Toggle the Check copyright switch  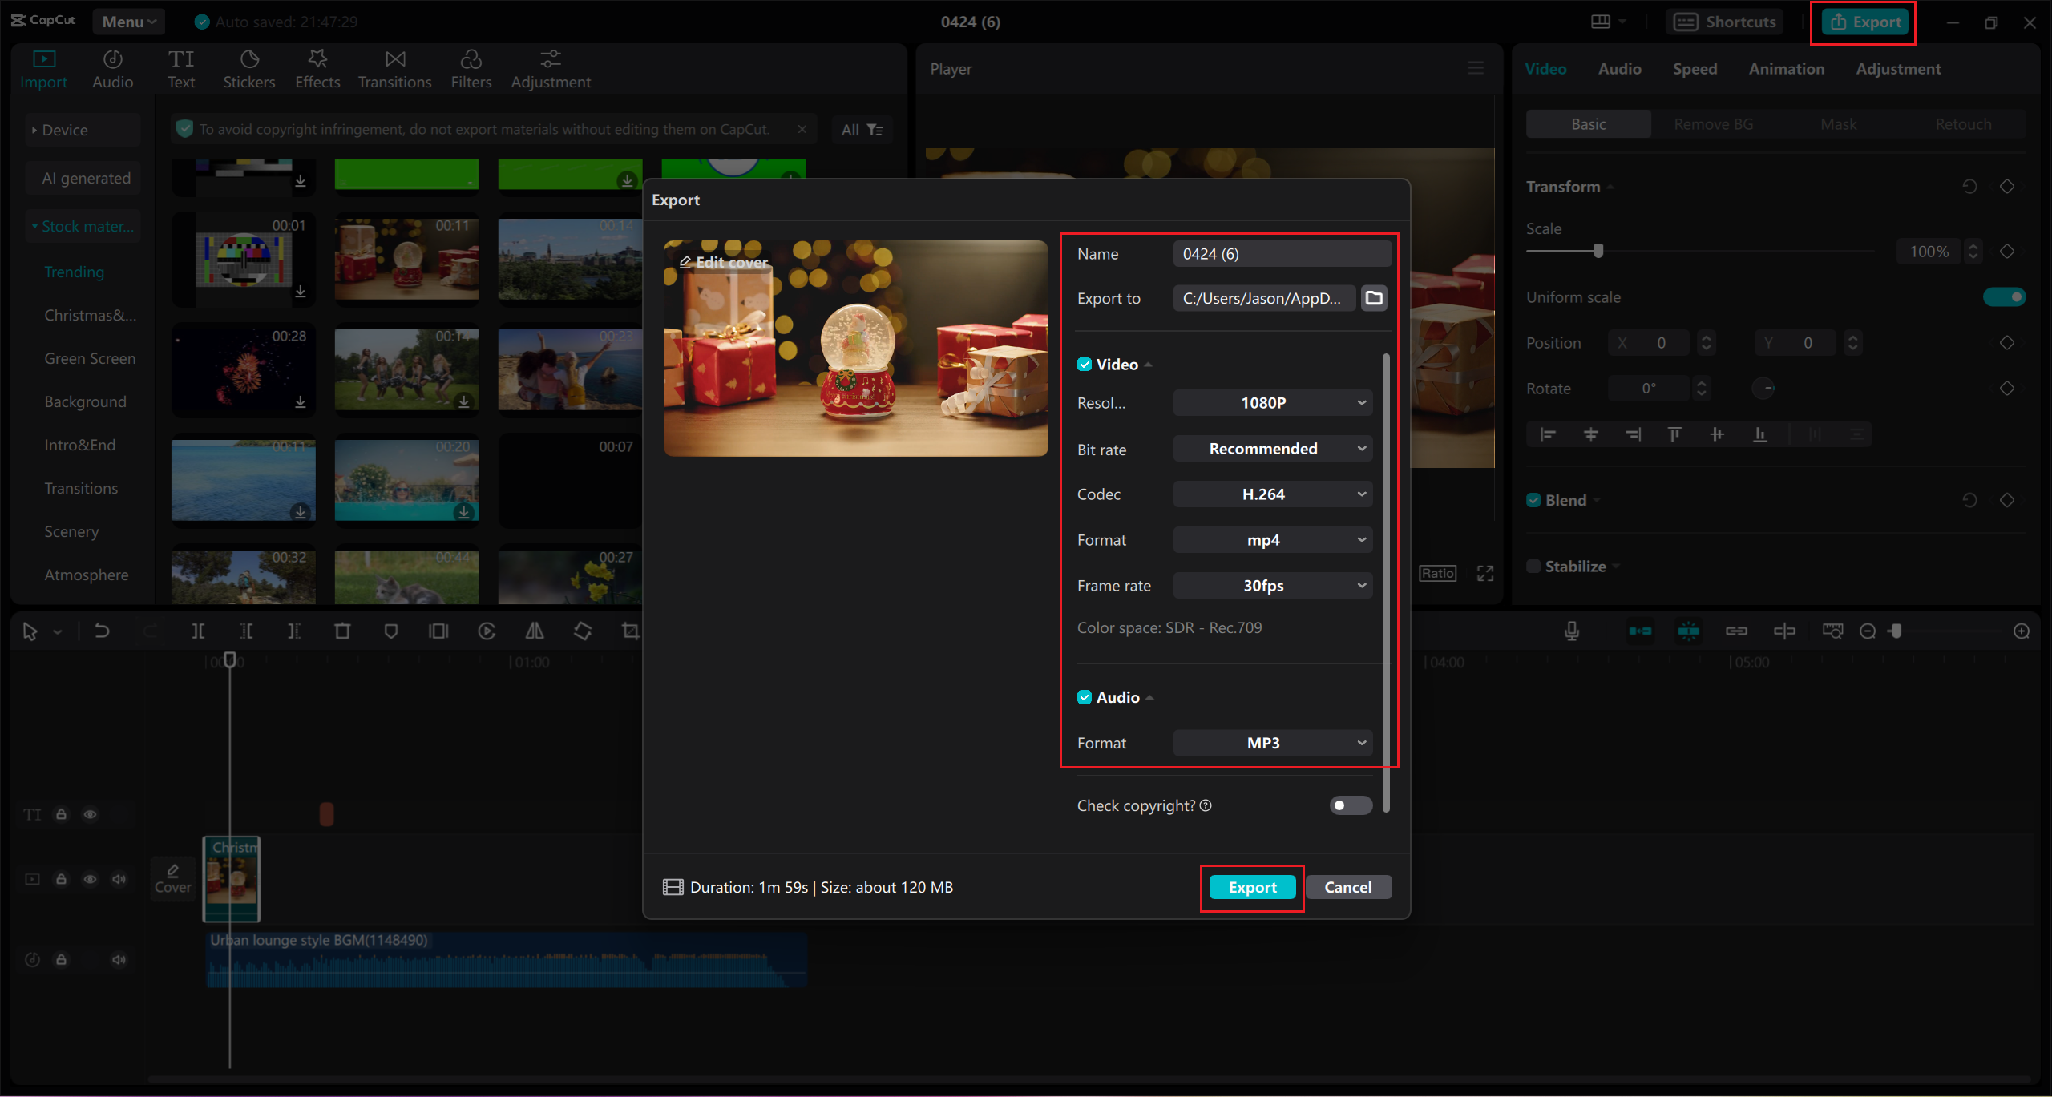tap(1351, 805)
